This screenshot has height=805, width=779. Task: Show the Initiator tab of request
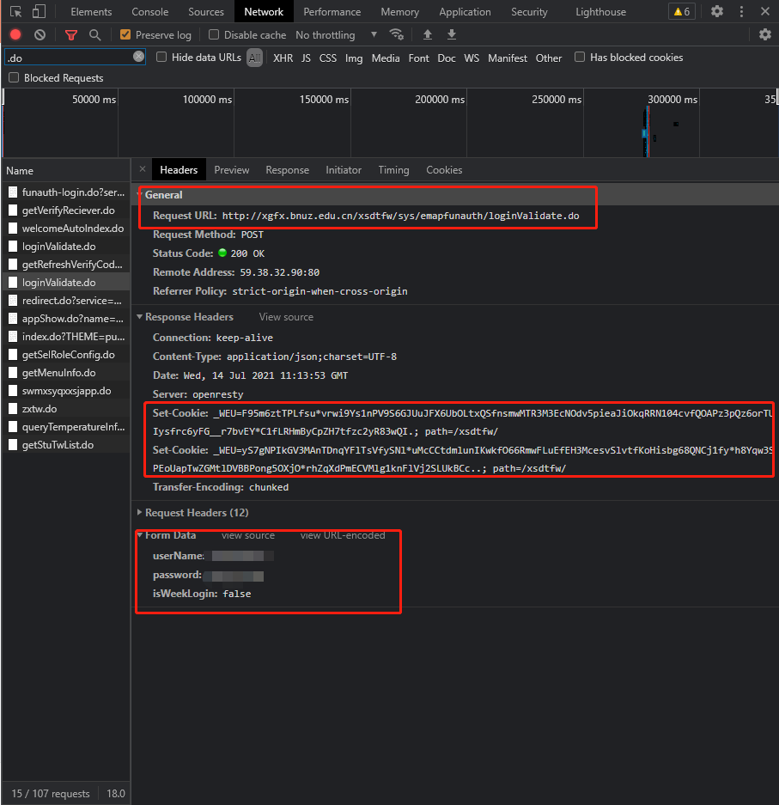coord(344,170)
